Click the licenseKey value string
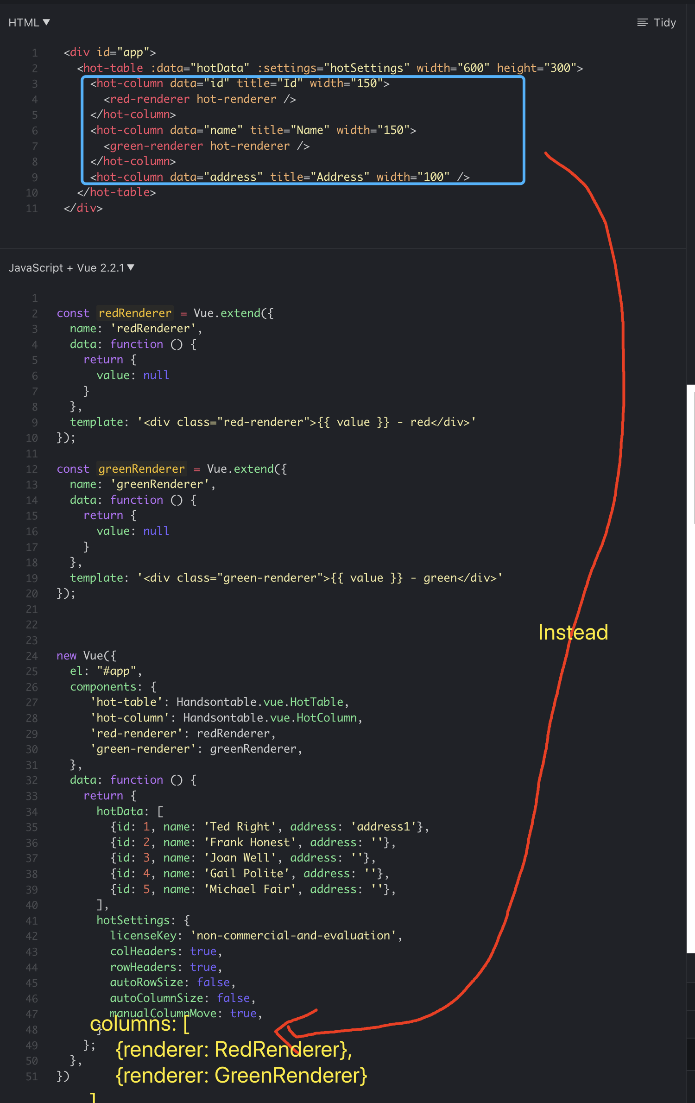Image resolution: width=695 pixels, height=1103 pixels. (x=293, y=936)
